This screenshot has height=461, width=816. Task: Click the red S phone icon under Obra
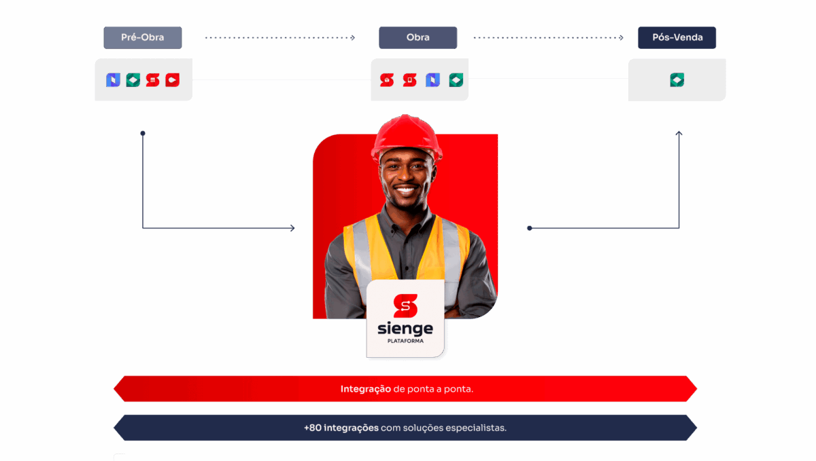409,80
